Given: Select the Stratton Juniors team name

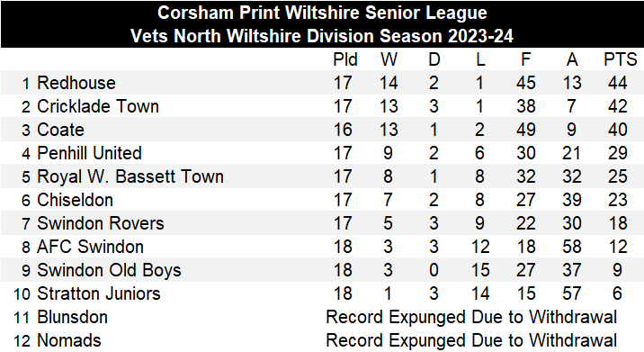Looking at the screenshot, I should pos(99,294).
